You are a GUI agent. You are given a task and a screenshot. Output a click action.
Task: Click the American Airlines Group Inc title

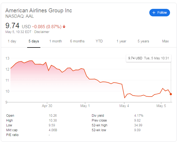click(39, 10)
